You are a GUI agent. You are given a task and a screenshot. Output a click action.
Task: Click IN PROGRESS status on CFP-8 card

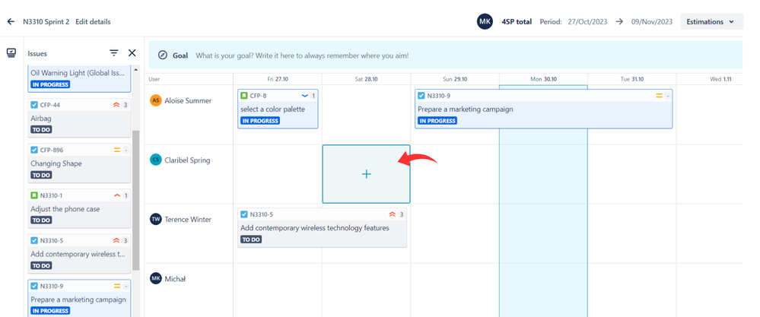pyautogui.click(x=260, y=121)
